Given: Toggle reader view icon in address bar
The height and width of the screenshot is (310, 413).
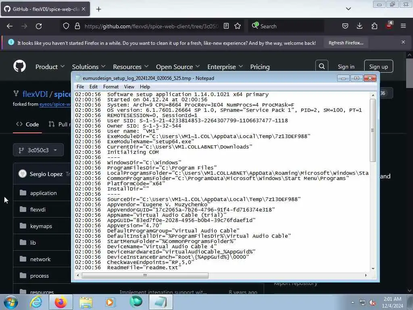Looking at the screenshot, I should pyautogui.click(x=226, y=26).
